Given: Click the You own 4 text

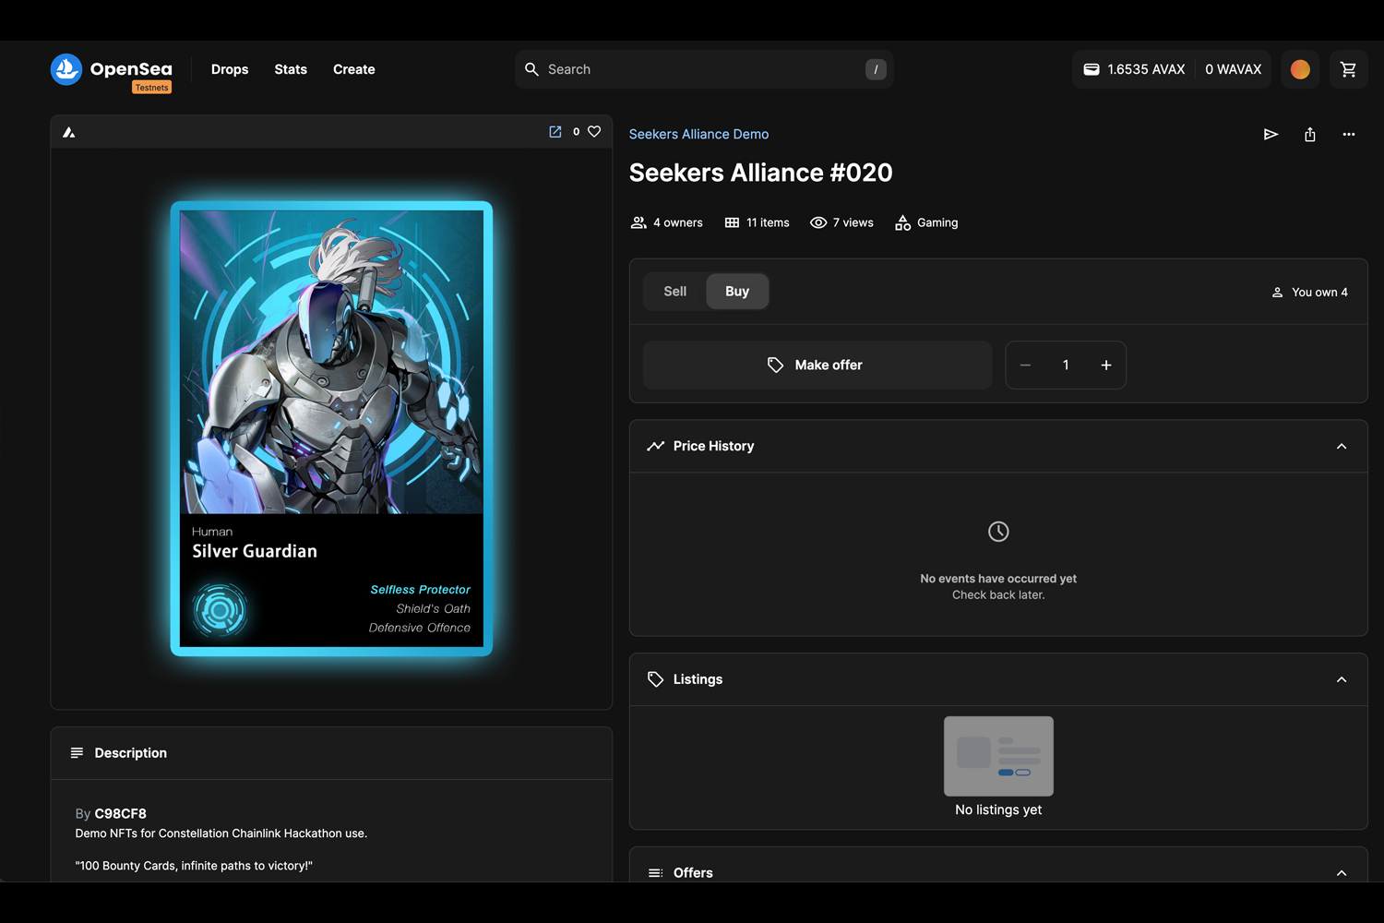Looking at the screenshot, I should point(1319,293).
